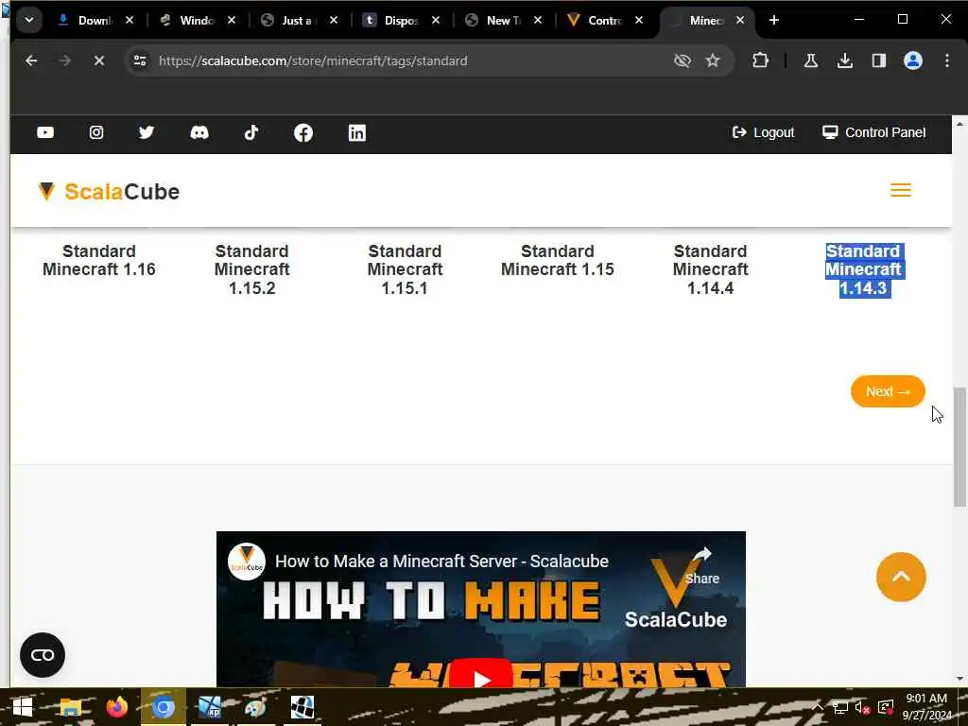
Task: Open ScalaCube YouTube channel icon
Action: coord(45,132)
